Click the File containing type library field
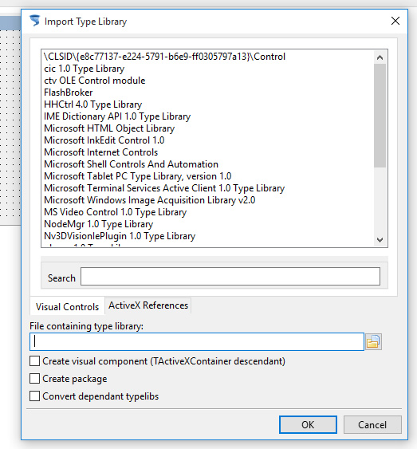This screenshot has width=417, height=449. click(x=197, y=341)
